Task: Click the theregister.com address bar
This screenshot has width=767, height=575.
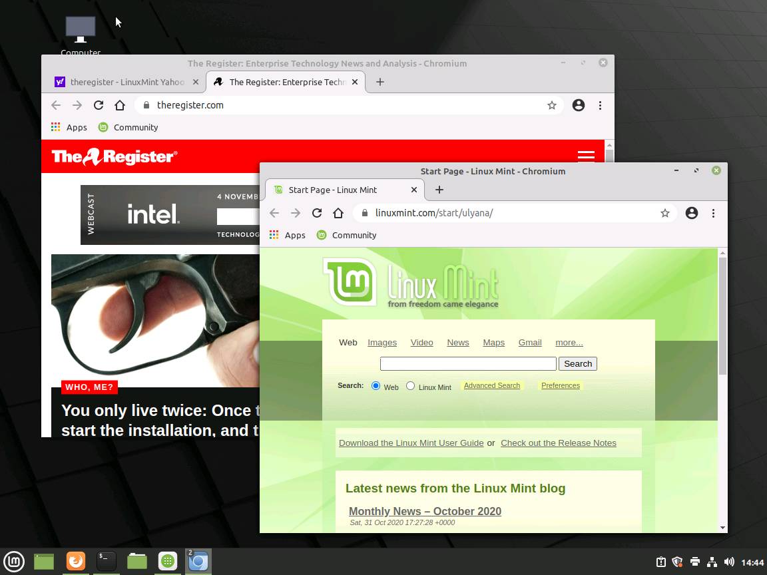Action: coord(350,105)
